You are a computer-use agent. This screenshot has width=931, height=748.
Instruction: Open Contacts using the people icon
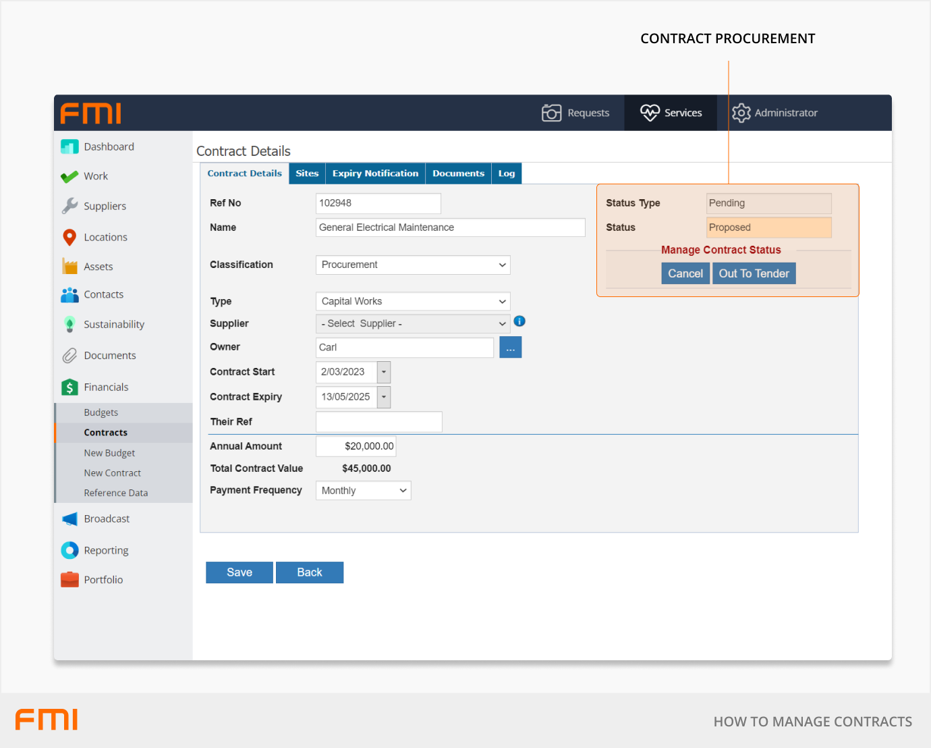click(69, 294)
